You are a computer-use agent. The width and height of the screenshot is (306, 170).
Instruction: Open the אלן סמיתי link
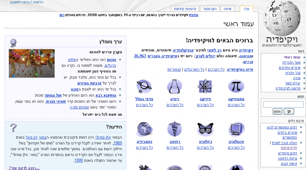pos(103,138)
